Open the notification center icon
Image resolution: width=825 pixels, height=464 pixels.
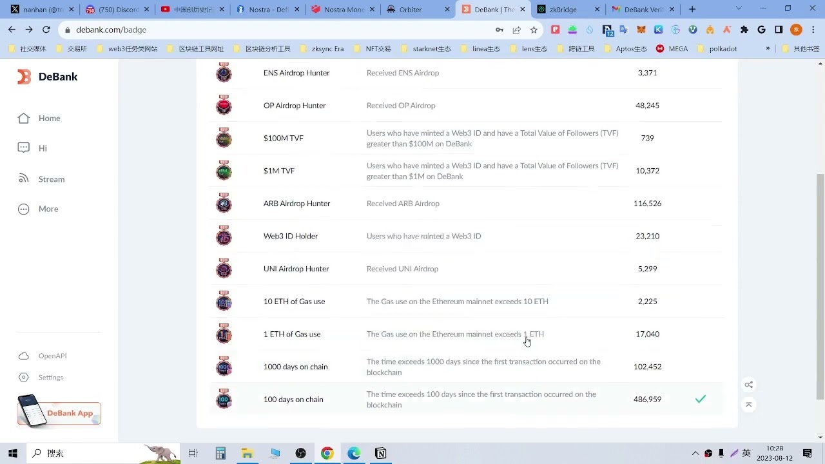click(808, 454)
